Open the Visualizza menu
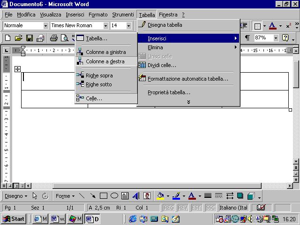The width and height of the screenshot is (300, 225). coord(51,15)
